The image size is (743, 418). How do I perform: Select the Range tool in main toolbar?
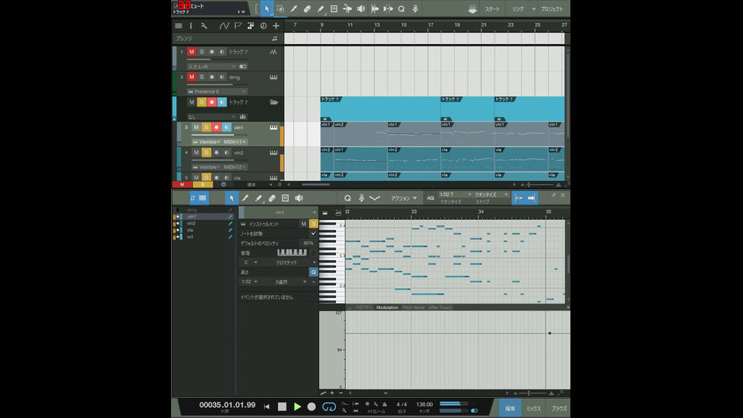tap(280, 9)
